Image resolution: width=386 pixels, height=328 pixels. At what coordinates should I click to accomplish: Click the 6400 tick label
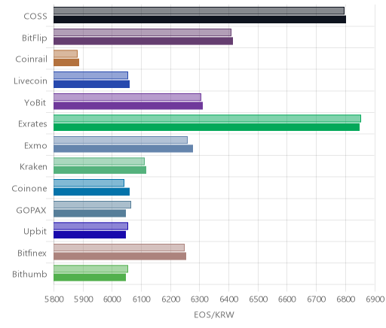click(229, 299)
